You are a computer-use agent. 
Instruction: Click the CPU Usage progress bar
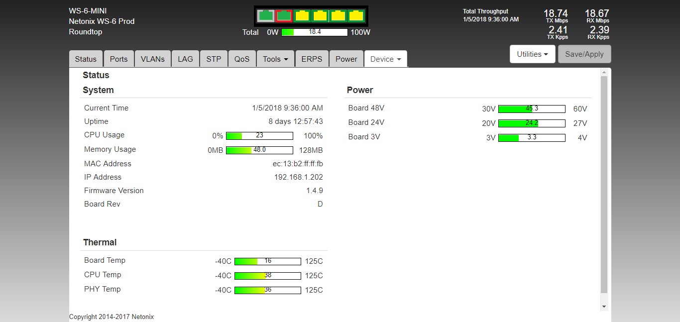(x=259, y=136)
